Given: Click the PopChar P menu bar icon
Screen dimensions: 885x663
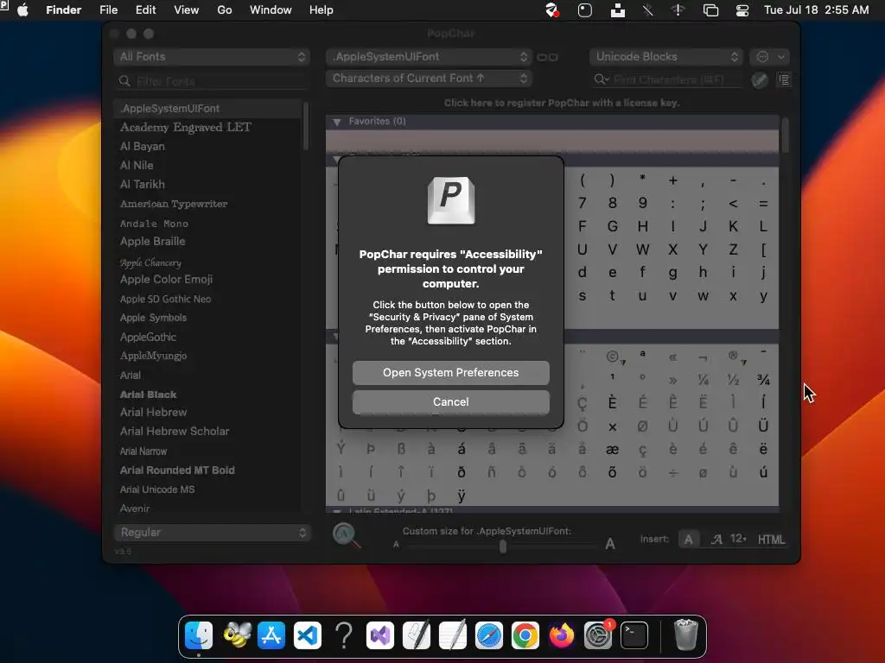Looking at the screenshot, I should (4, 4).
